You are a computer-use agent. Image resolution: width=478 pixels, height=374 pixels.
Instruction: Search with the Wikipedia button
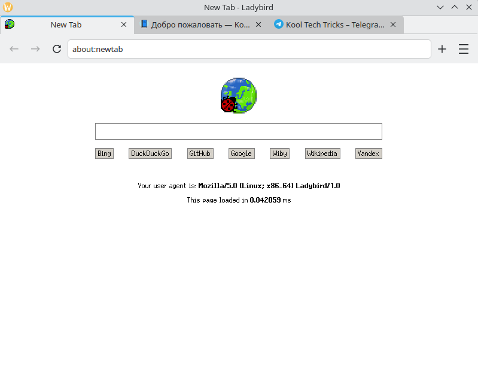322,154
